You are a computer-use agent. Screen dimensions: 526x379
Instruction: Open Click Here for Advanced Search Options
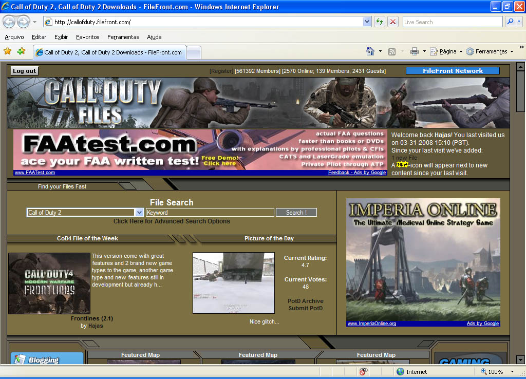pos(172,221)
